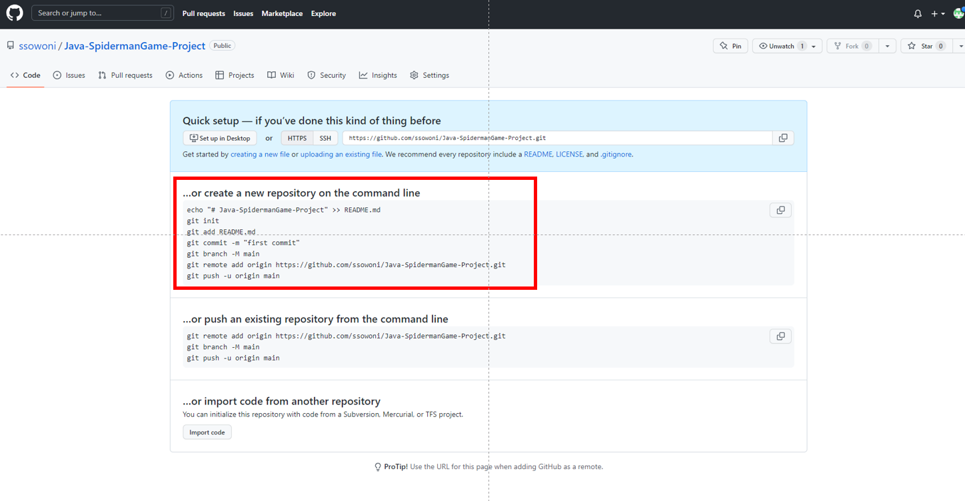
Task: Focus the Search or jump to field
Action: [x=103, y=13]
